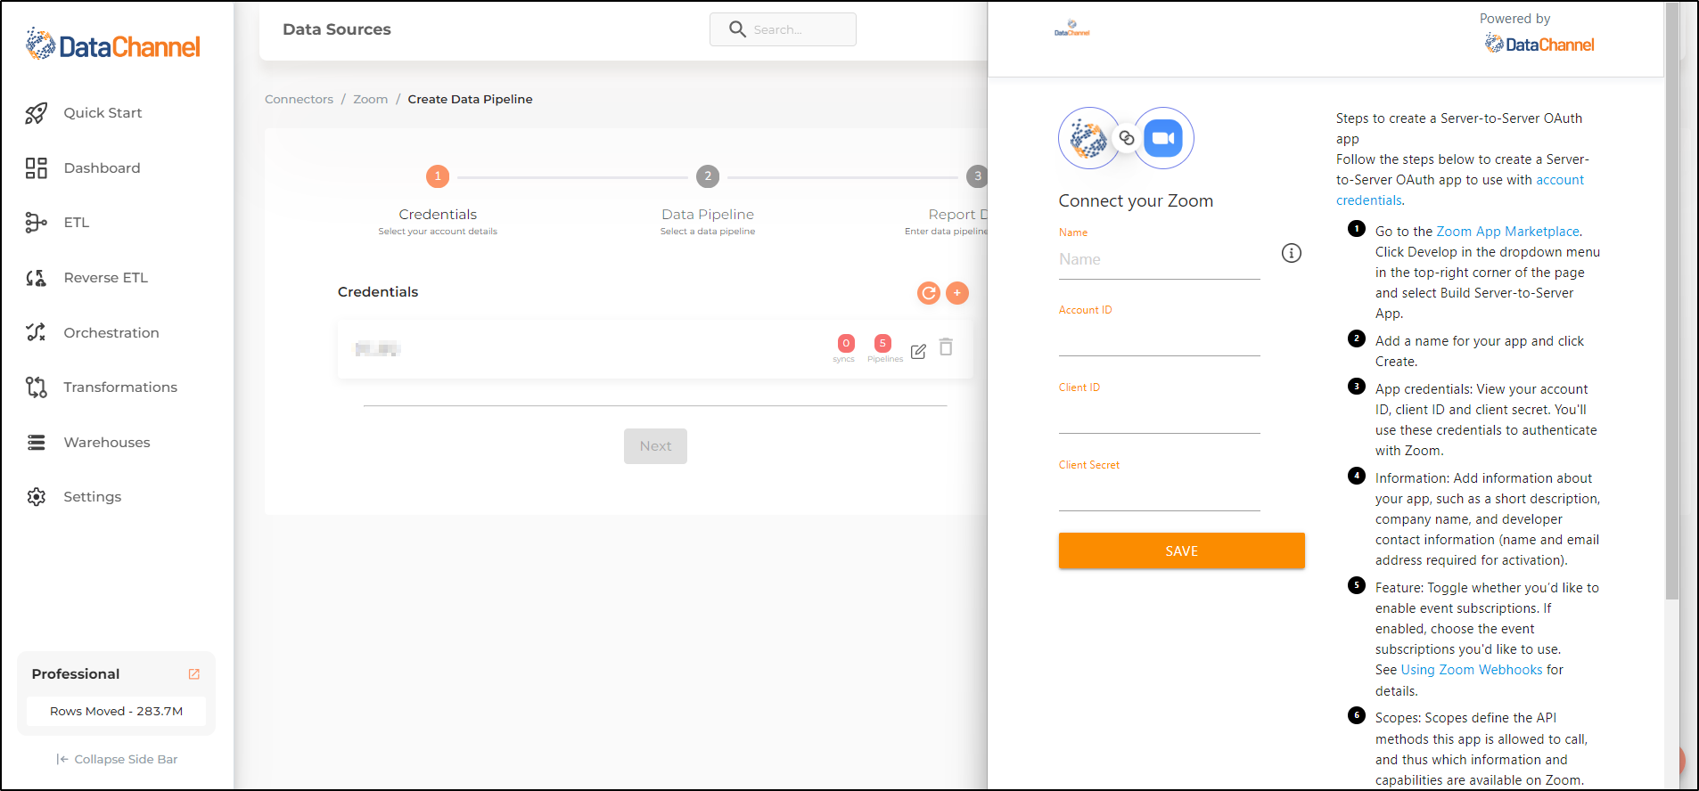Open Transformations icon in sidebar
Image resolution: width=1699 pixels, height=791 pixels.
tap(36, 387)
